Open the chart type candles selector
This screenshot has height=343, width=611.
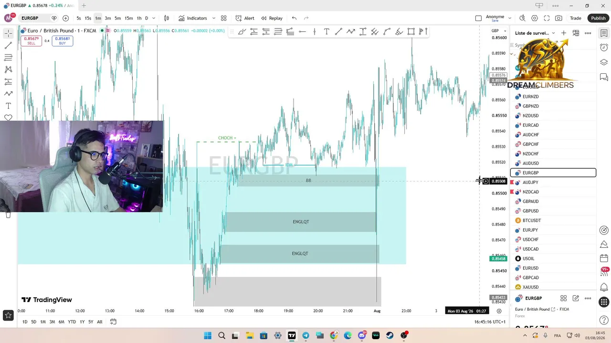[167, 18]
